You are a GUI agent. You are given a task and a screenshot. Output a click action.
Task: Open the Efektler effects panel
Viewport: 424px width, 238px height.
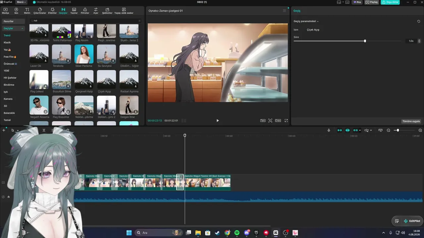point(52,11)
